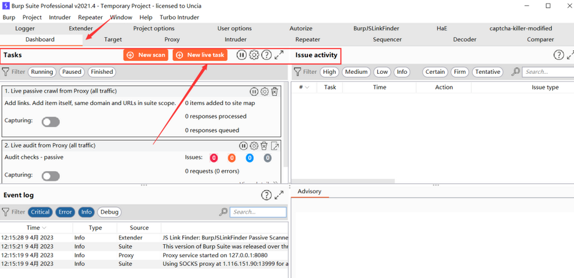
Task: Click the Action column header
Action: (x=444, y=87)
